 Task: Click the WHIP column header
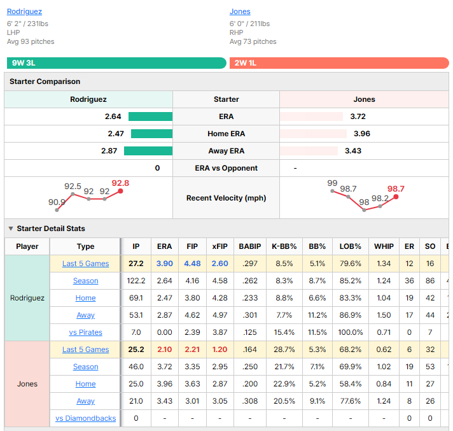(x=384, y=246)
